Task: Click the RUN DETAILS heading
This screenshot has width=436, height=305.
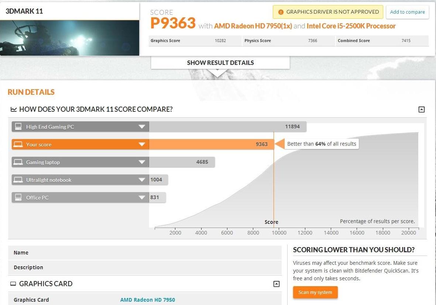Action: tap(31, 92)
